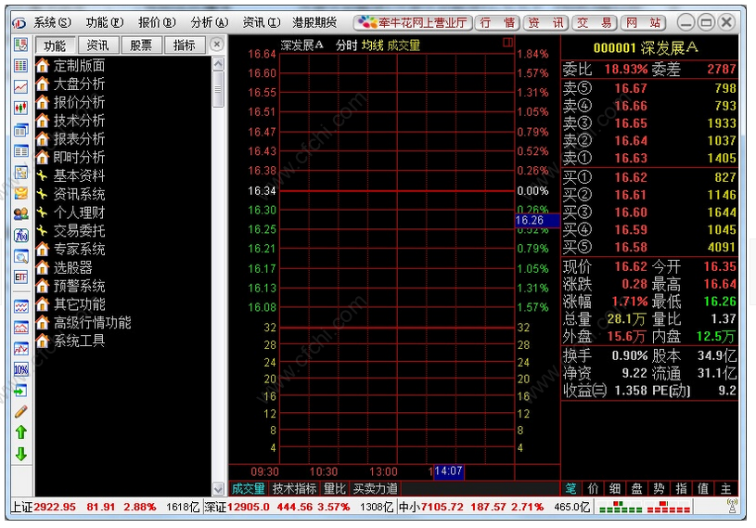Expand the 技术分析 tree item
The height and width of the screenshot is (528, 756).
coord(70,121)
